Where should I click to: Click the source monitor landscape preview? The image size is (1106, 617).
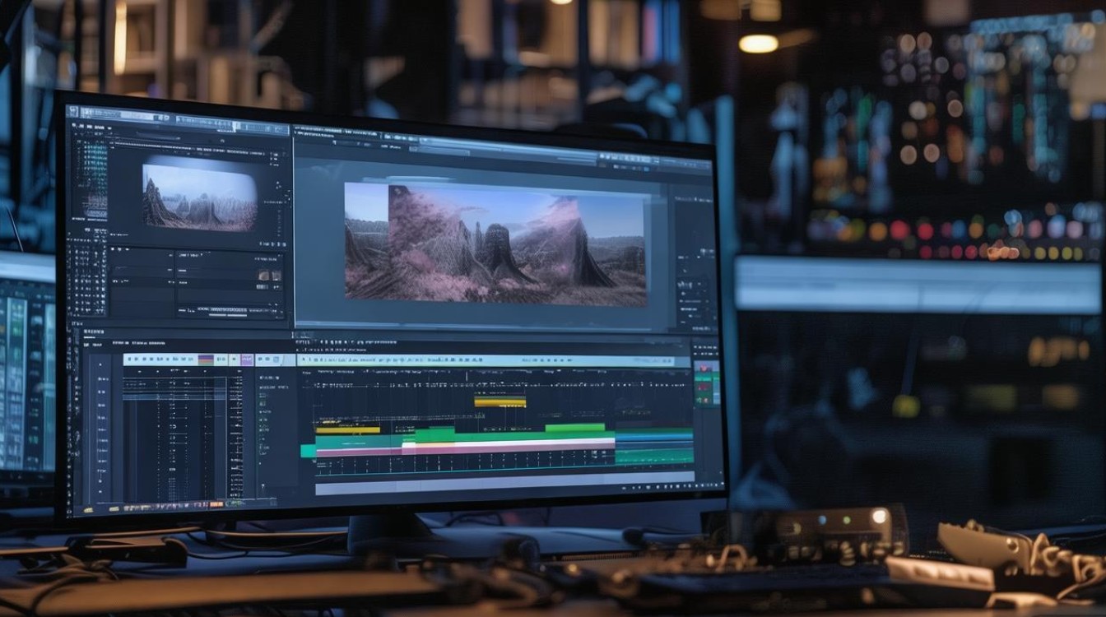199,197
